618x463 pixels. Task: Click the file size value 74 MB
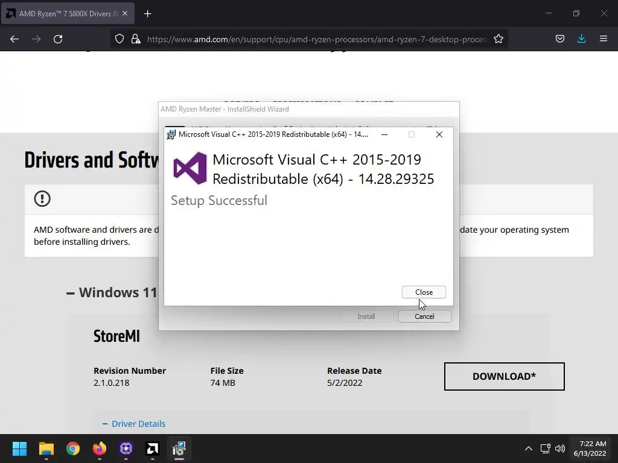[x=223, y=383]
